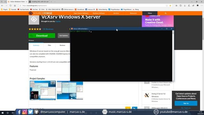Image resolution: width=204 pixels, height=115 pixels.
Task: Set these tabs aside
Action: [x=5, y=2]
